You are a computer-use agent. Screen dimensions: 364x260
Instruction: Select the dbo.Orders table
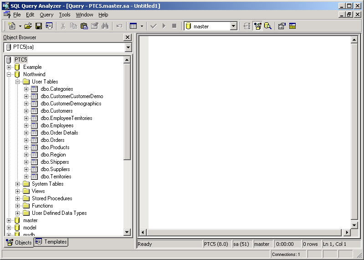52,140
